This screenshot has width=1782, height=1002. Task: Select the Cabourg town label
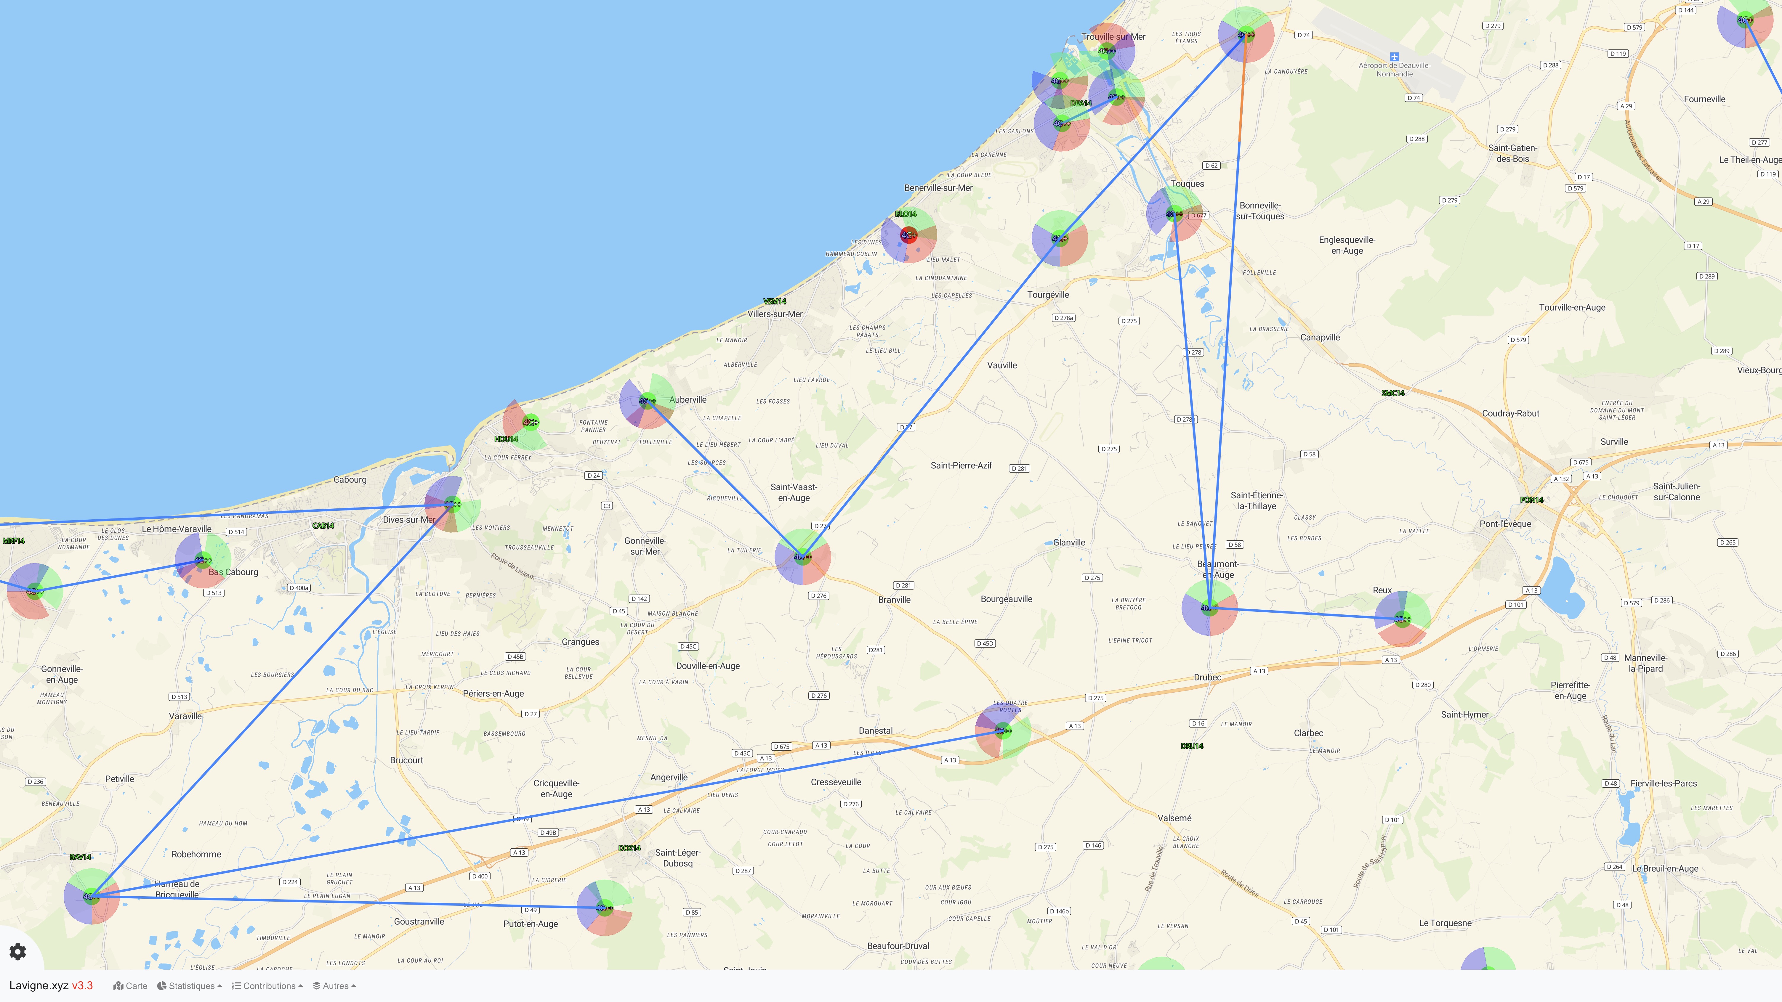click(350, 480)
